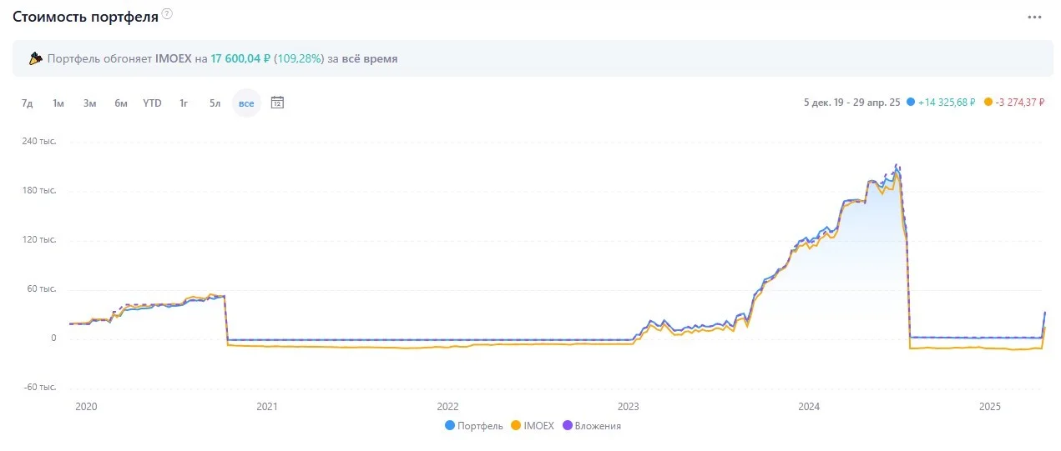Click the blue portfolio dot near +14 325,68 ₽
The width and height of the screenshot is (1061, 451).
(x=911, y=103)
